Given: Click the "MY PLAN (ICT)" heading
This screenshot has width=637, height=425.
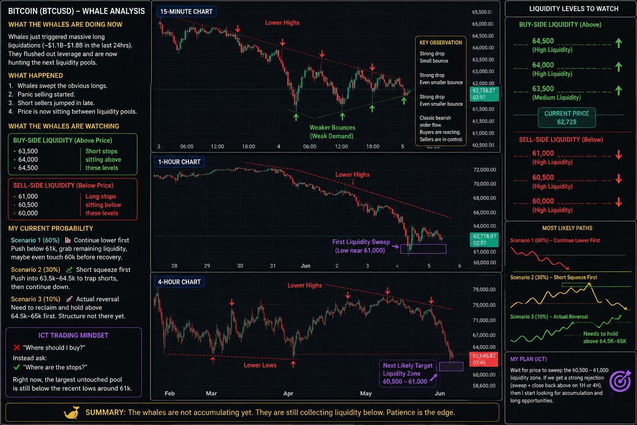Looking at the screenshot, I should 528,359.
